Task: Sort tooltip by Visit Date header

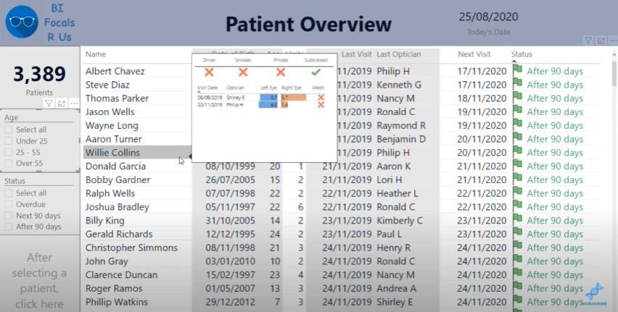Action: (x=207, y=88)
